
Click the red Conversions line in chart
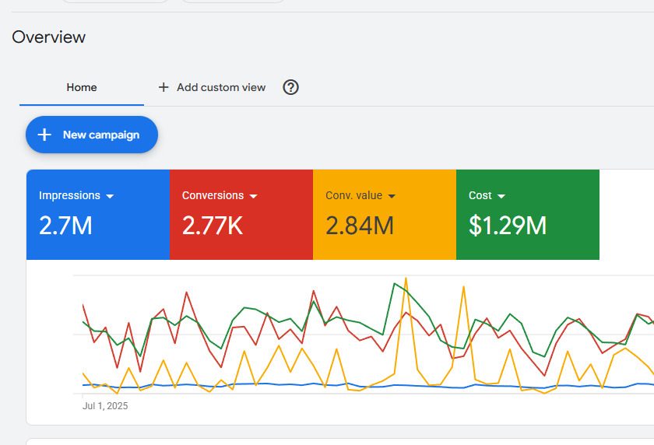(187, 293)
